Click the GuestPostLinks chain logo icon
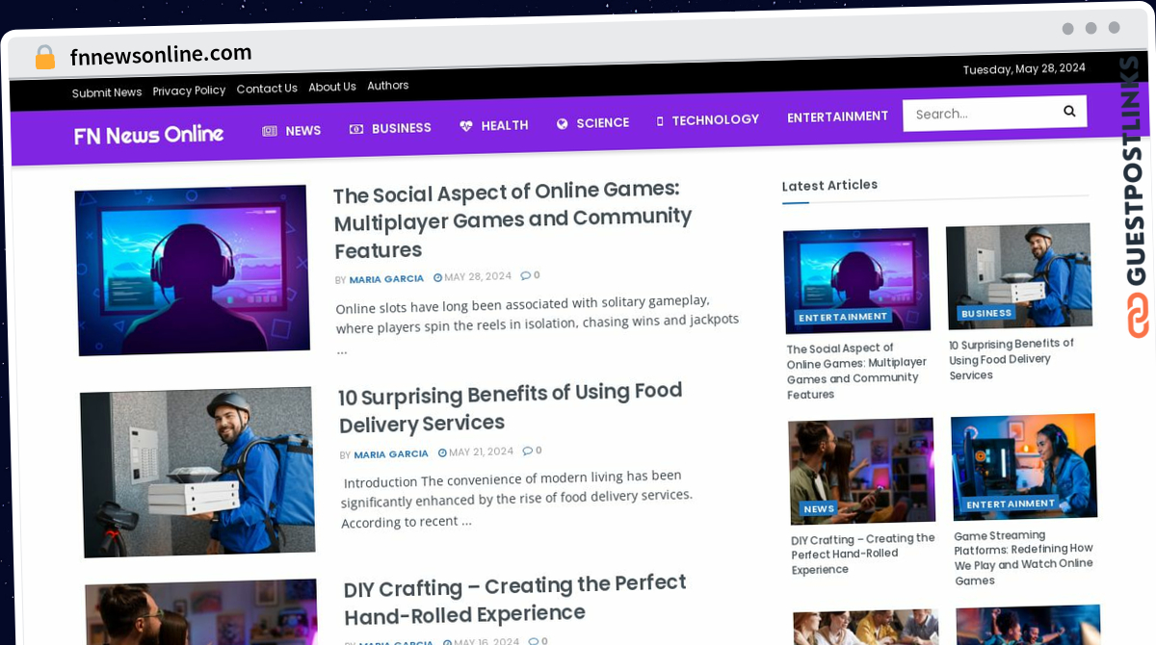The image size is (1156, 645). click(1138, 315)
